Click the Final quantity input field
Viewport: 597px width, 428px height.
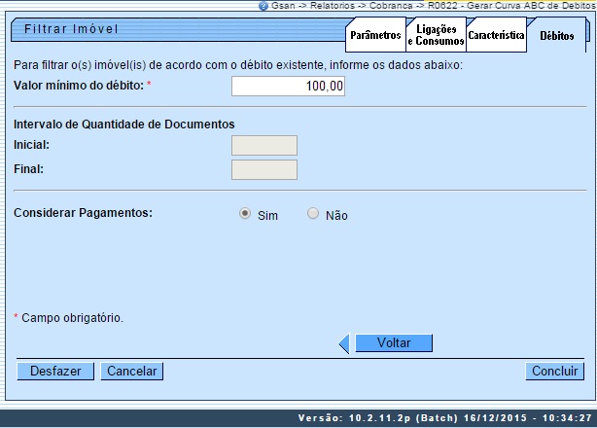pyautogui.click(x=264, y=169)
